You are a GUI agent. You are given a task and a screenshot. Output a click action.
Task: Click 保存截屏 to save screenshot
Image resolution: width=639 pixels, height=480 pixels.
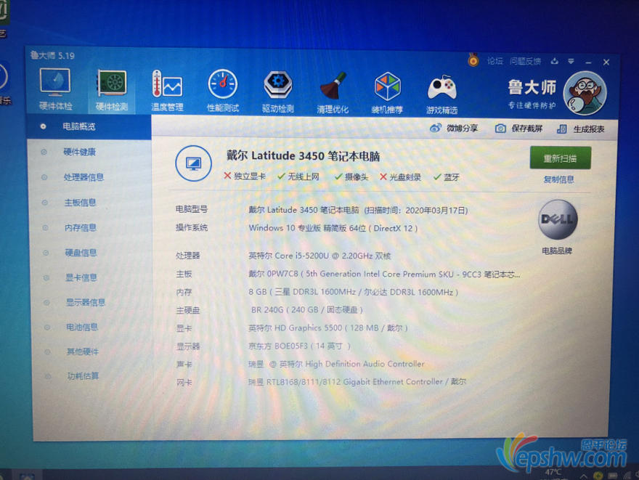click(x=518, y=129)
